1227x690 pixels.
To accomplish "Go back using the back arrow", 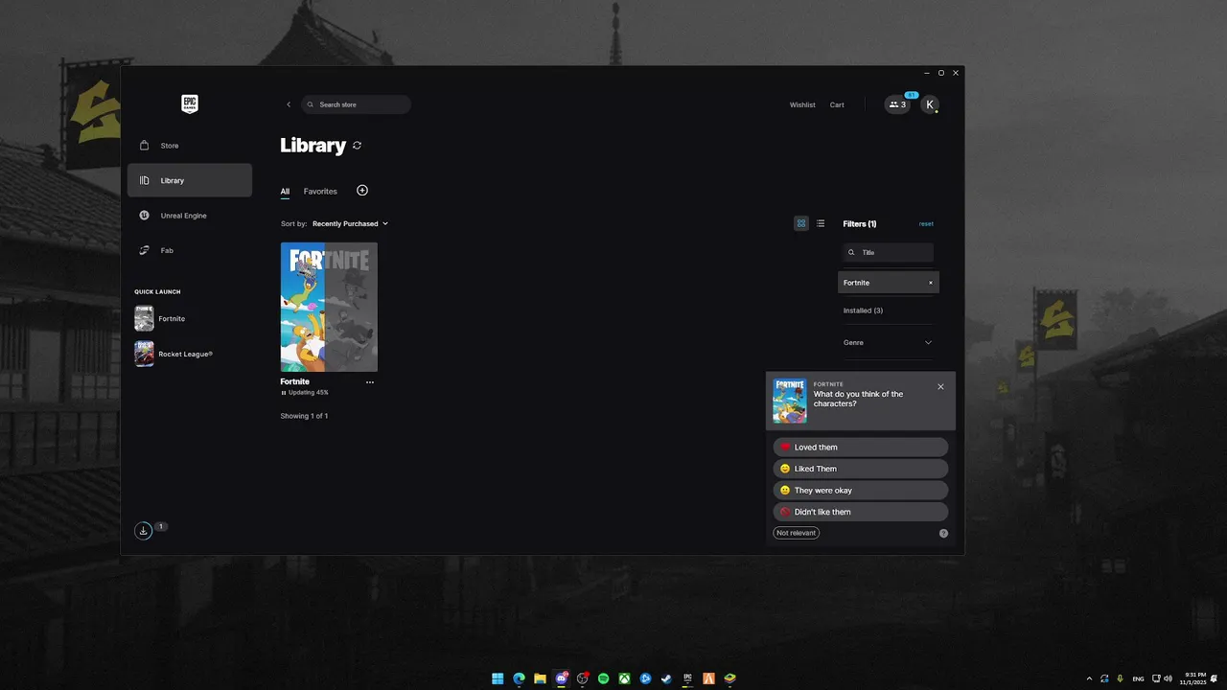I will click(289, 104).
